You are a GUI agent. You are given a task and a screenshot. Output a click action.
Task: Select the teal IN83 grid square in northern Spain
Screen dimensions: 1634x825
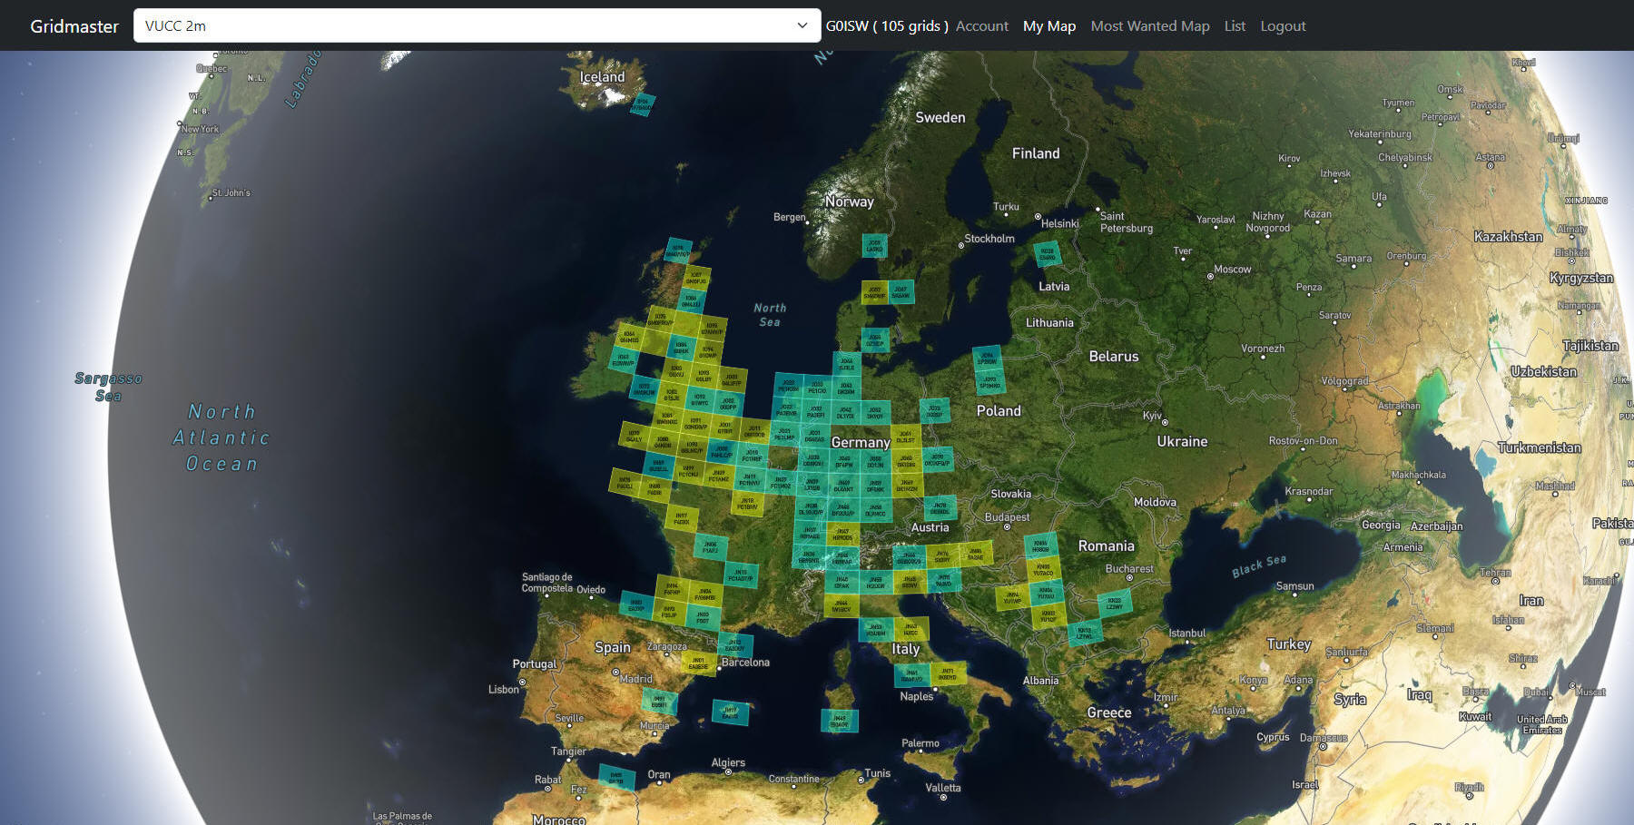[636, 604]
